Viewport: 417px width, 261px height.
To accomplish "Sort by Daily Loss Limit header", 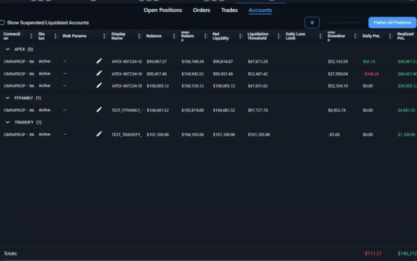I will [x=295, y=36].
